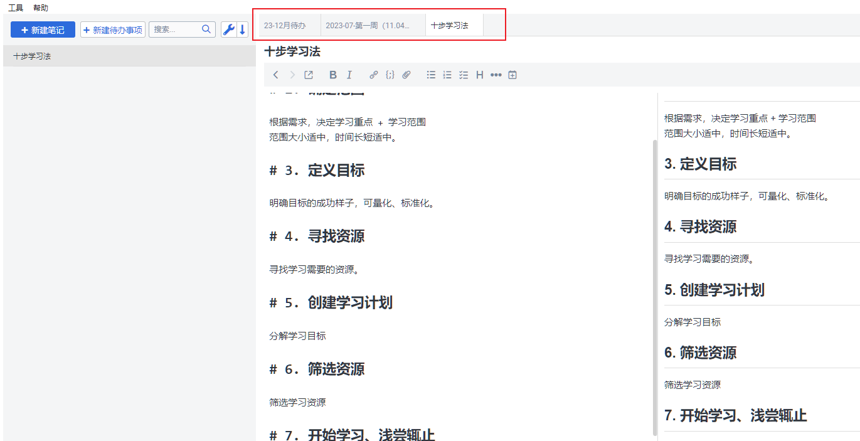The width and height of the screenshot is (860, 441).
Task: Create a numbered list
Action: pyautogui.click(x=447, y=75)
